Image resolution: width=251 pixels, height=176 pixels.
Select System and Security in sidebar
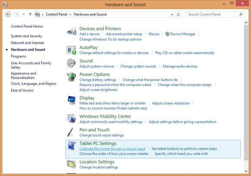coord(26,36)
